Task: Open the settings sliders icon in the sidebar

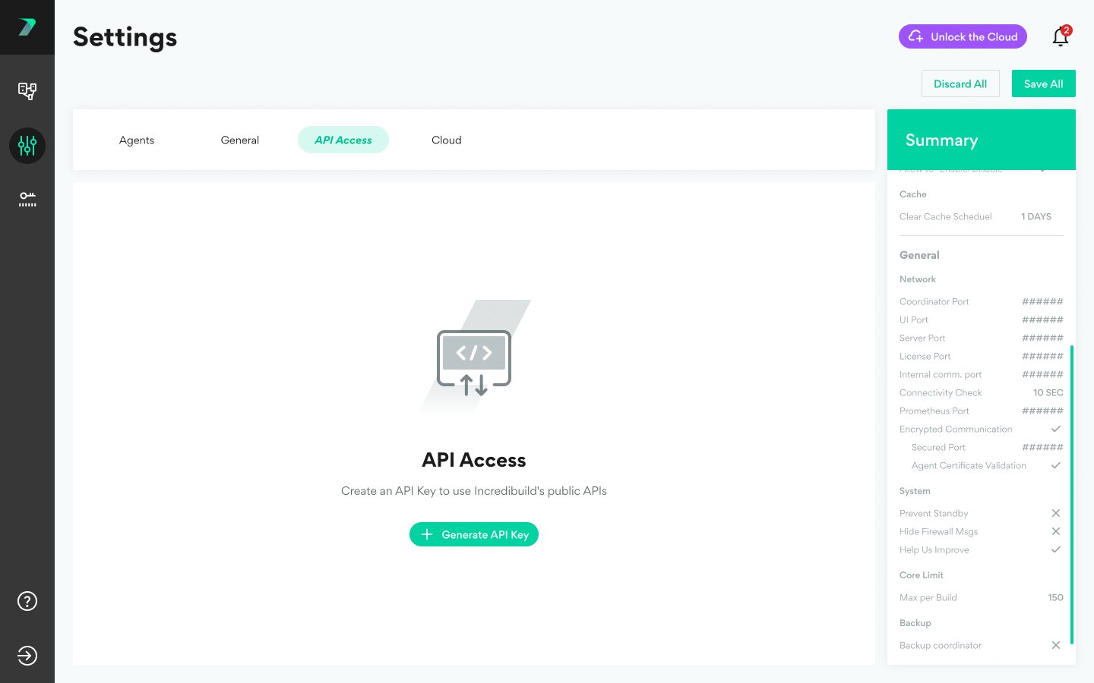Action: [27, 146]
